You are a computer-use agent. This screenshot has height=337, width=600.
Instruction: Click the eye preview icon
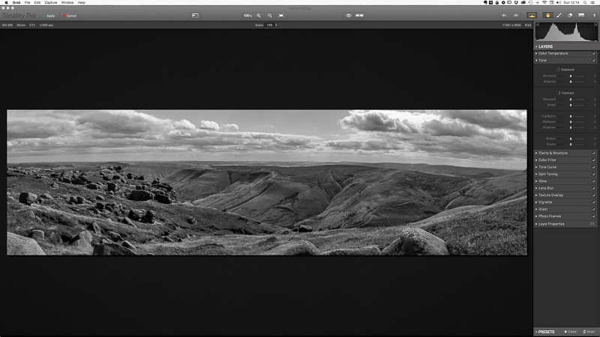click(349, 15)
